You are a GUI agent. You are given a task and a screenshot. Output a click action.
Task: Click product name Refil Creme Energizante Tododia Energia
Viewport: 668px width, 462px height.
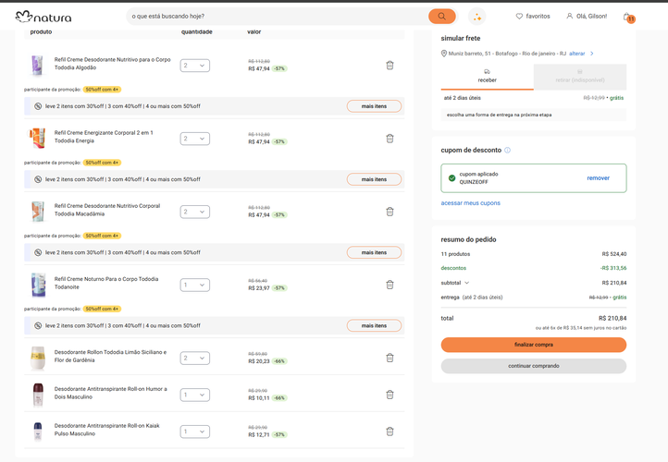104,137
